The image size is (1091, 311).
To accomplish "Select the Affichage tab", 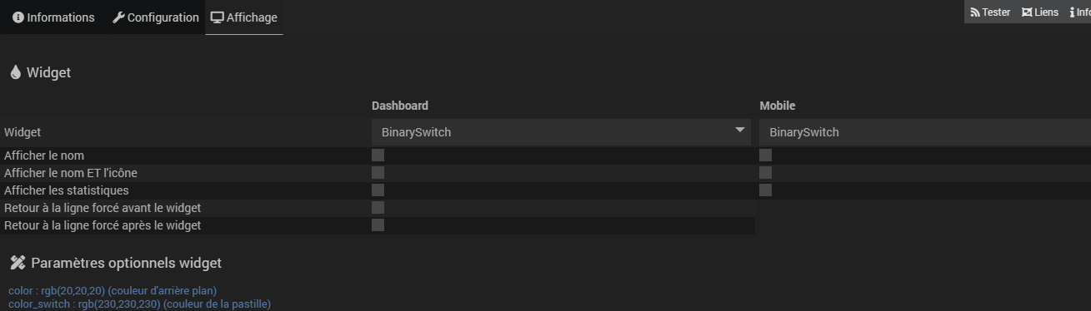I will point(244,17).
